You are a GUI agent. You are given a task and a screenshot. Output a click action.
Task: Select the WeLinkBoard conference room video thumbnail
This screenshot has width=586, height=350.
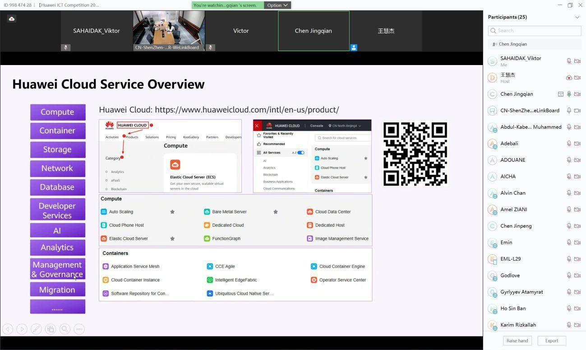169,31
